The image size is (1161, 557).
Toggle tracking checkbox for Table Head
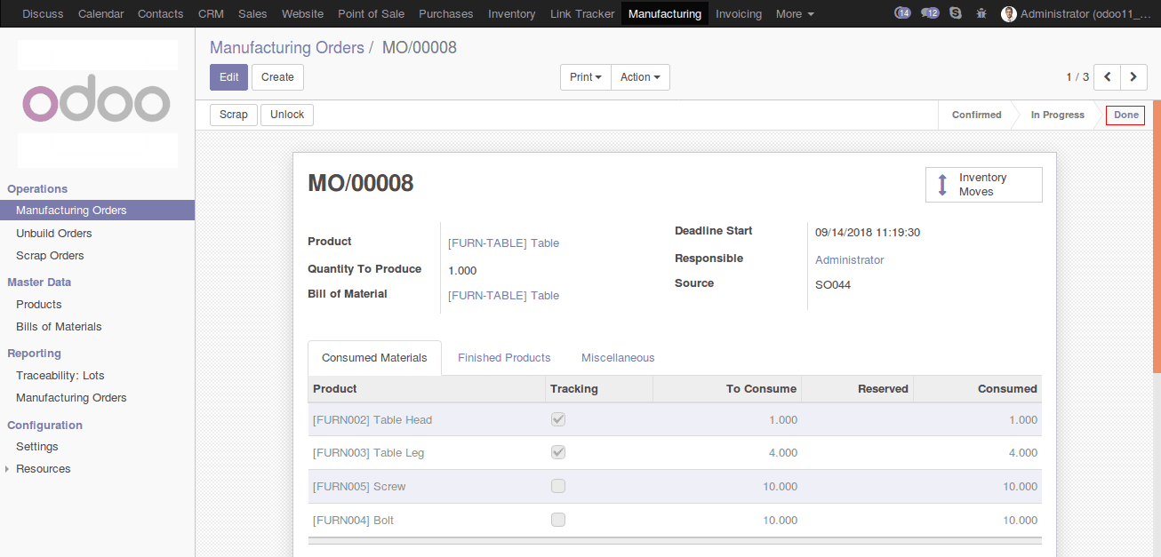[x=558, y=419]
